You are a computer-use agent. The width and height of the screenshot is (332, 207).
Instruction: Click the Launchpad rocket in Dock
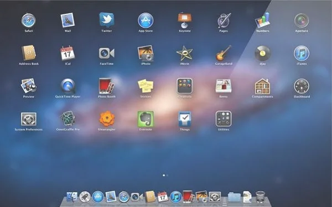click(x=85, y=197)
